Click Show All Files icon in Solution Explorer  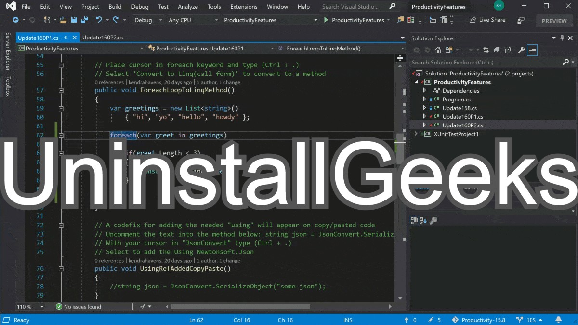point(507,50)
